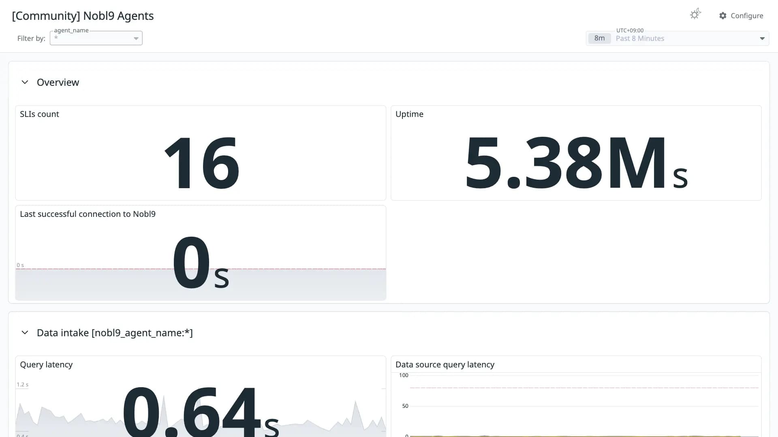Click the 1.2 s axis label in Query latency
This screenshot has width=778, height=437.
tap(22, 385)
